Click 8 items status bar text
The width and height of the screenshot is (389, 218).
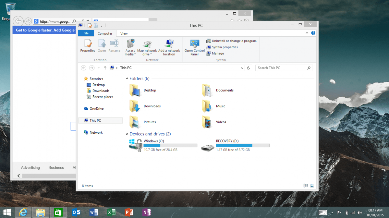(x=87, y=186)
